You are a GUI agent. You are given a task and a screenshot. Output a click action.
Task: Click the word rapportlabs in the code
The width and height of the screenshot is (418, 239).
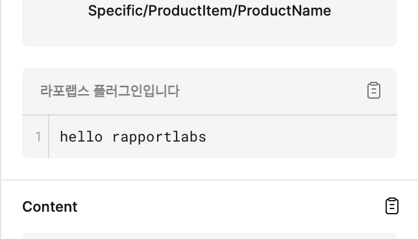tap(159, 138)
